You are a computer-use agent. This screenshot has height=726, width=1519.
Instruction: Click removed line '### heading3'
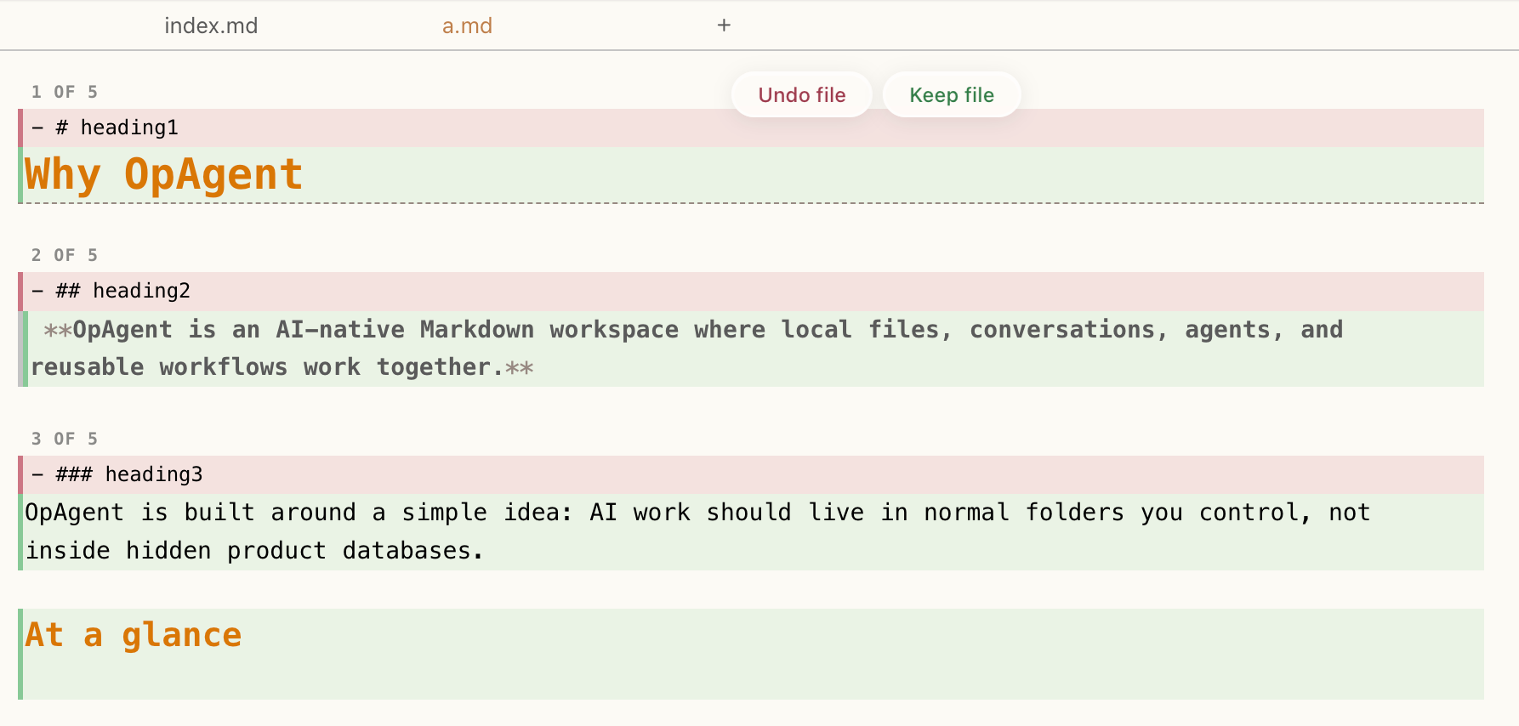coord(751,474)
